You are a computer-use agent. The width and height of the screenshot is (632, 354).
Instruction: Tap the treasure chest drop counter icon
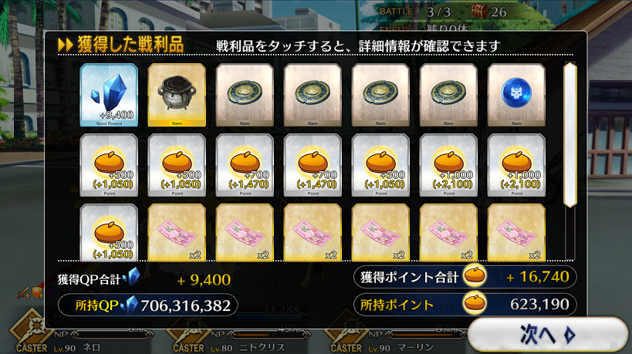pyautogui.click(x=479, y=12)
